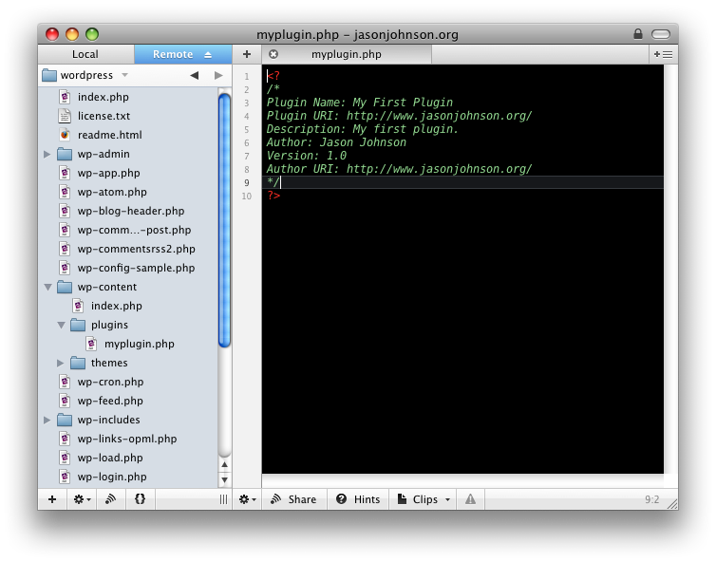Click the curly braces code icon
The image size is (716, 562).
140,499
